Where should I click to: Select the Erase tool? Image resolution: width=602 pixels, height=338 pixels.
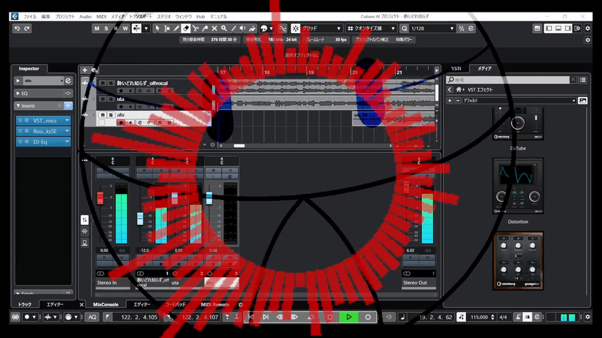186,28
